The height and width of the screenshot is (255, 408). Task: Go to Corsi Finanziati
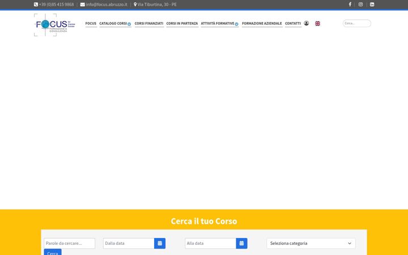click(149, 23)
